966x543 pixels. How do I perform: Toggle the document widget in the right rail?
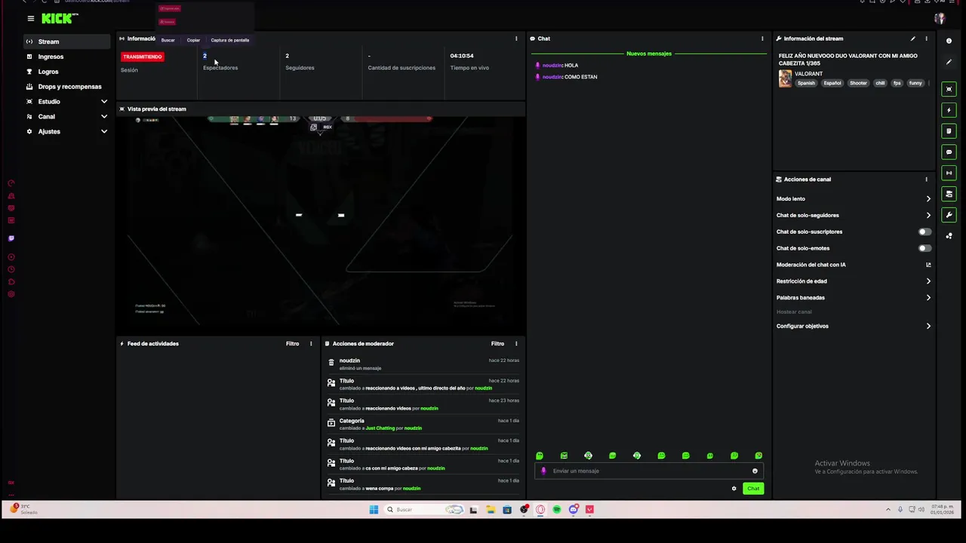click(x=949, y=131)
